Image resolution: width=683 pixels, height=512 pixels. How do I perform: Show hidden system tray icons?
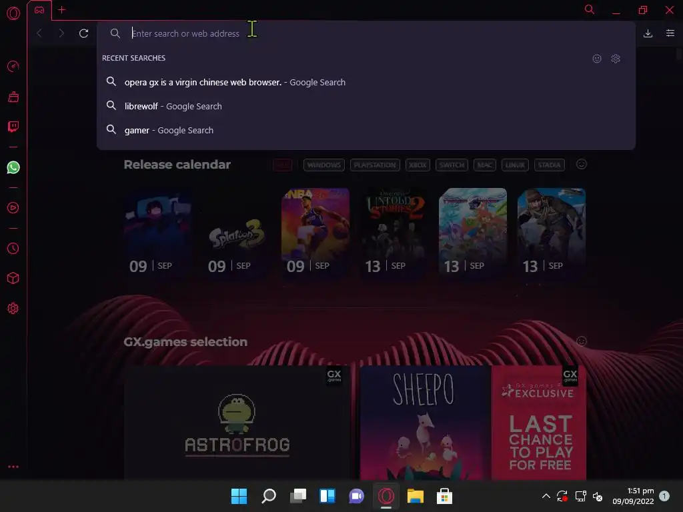point(546,496)
